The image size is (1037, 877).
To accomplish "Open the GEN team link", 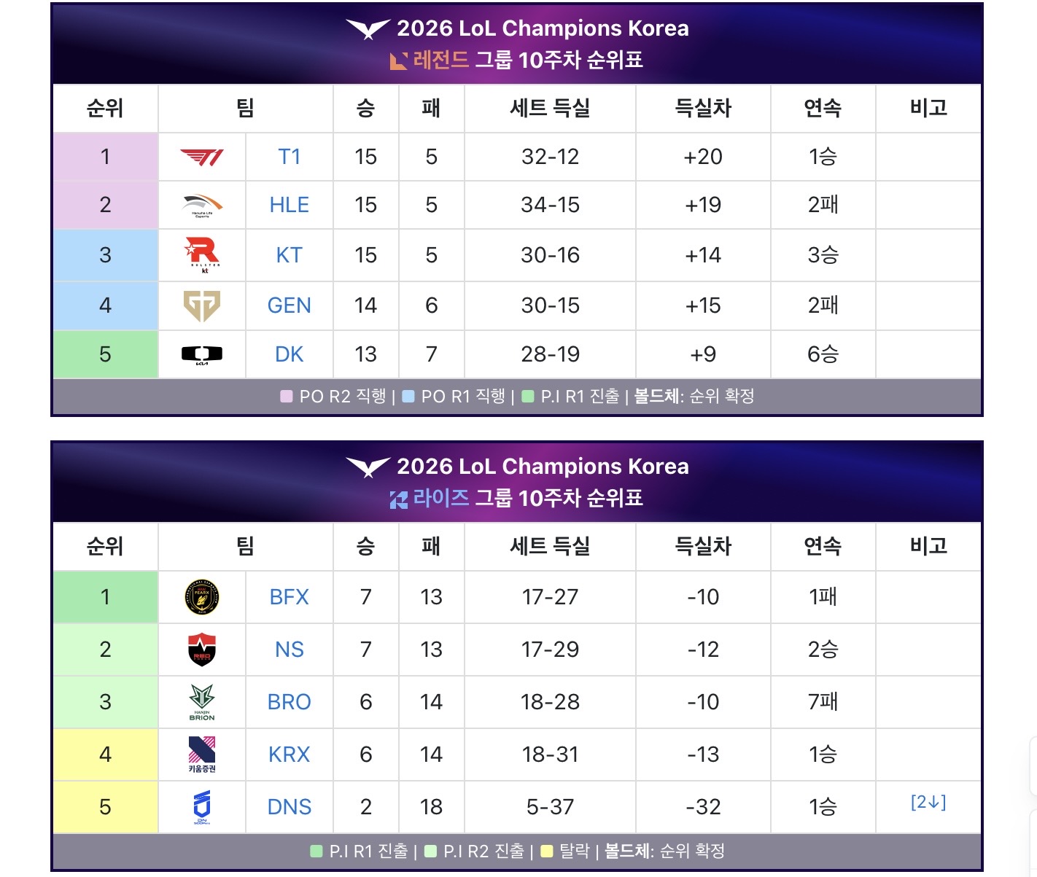I will pyautogui.click(x=290, y=305).
